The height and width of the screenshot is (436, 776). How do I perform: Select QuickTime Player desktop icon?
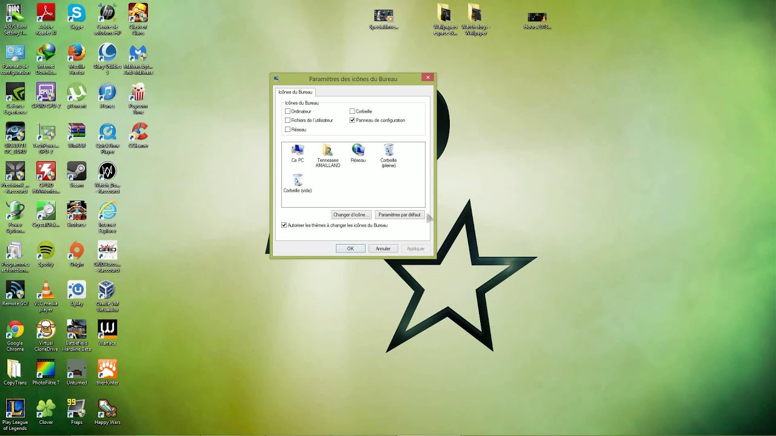(107, 138)
